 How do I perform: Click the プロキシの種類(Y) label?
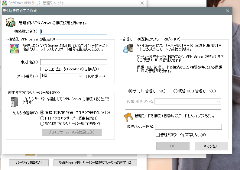[25, 113]
